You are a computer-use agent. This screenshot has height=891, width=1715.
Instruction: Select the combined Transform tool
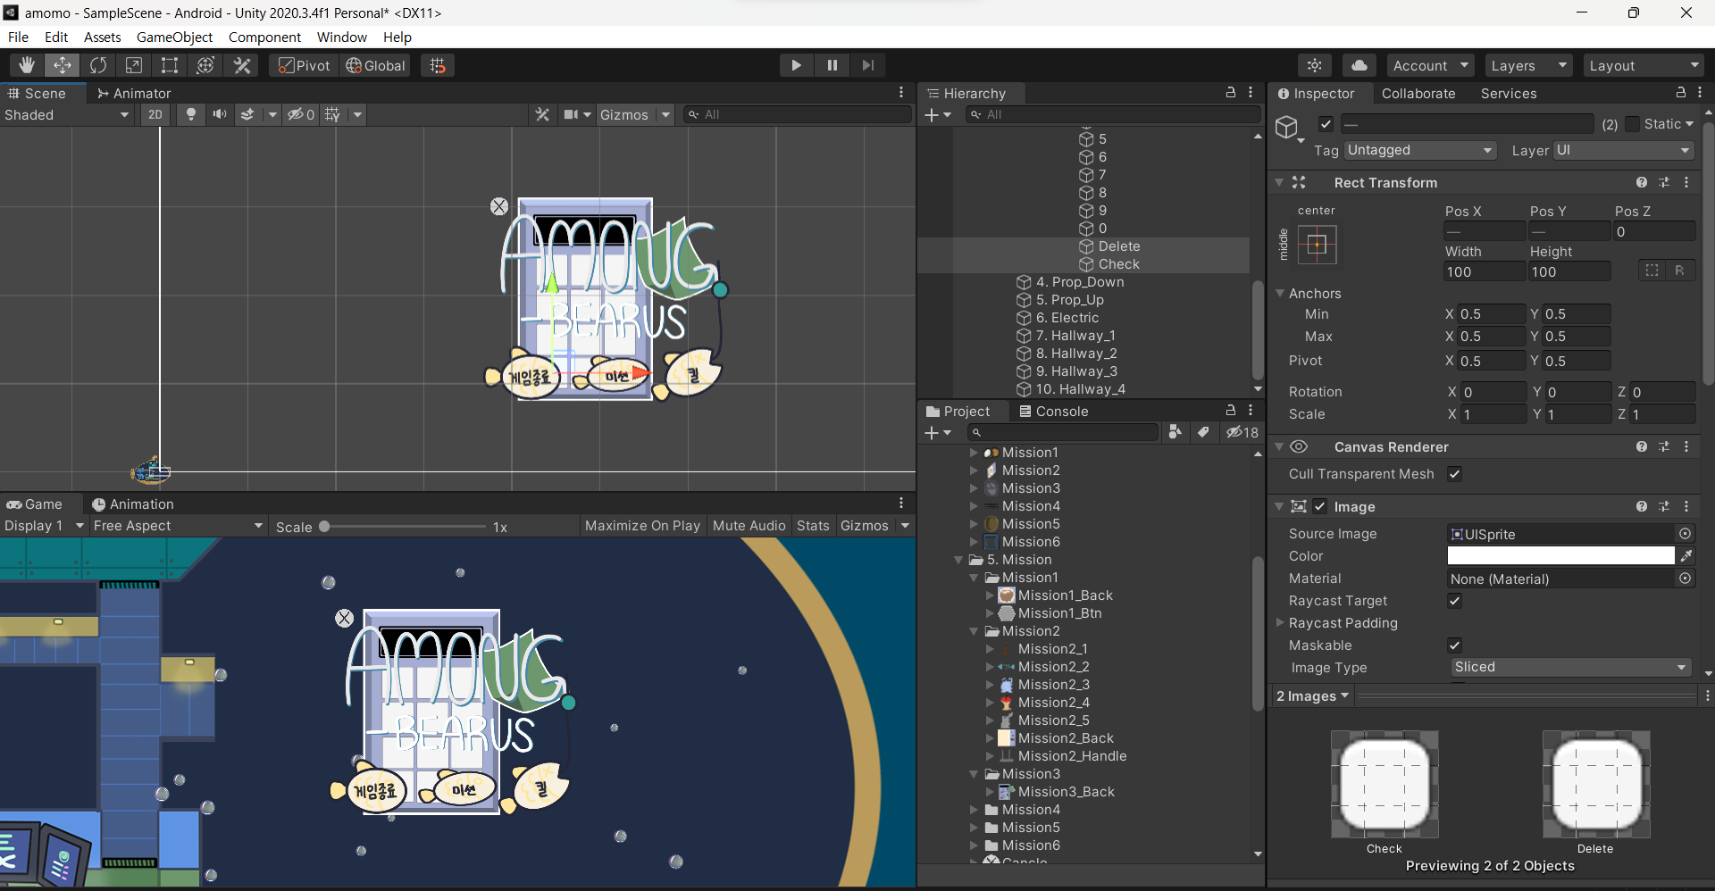point(205,65)
